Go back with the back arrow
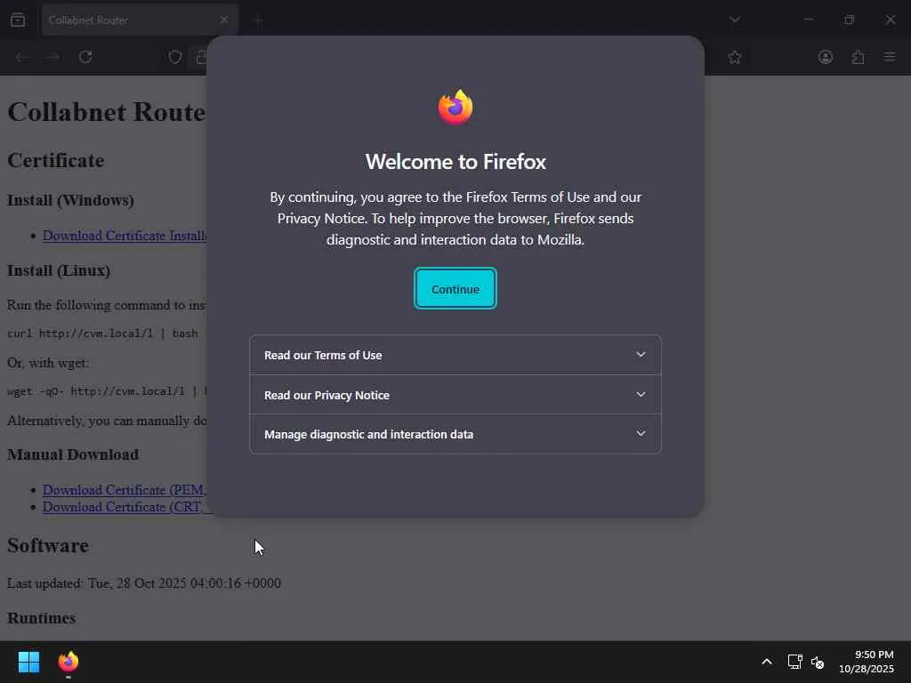Image resolution: width=911 pixels, height=683 pixels. [x=21, y=57]
